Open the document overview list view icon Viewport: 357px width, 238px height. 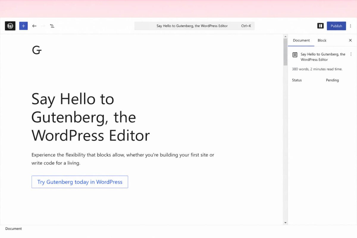(52, 26)
